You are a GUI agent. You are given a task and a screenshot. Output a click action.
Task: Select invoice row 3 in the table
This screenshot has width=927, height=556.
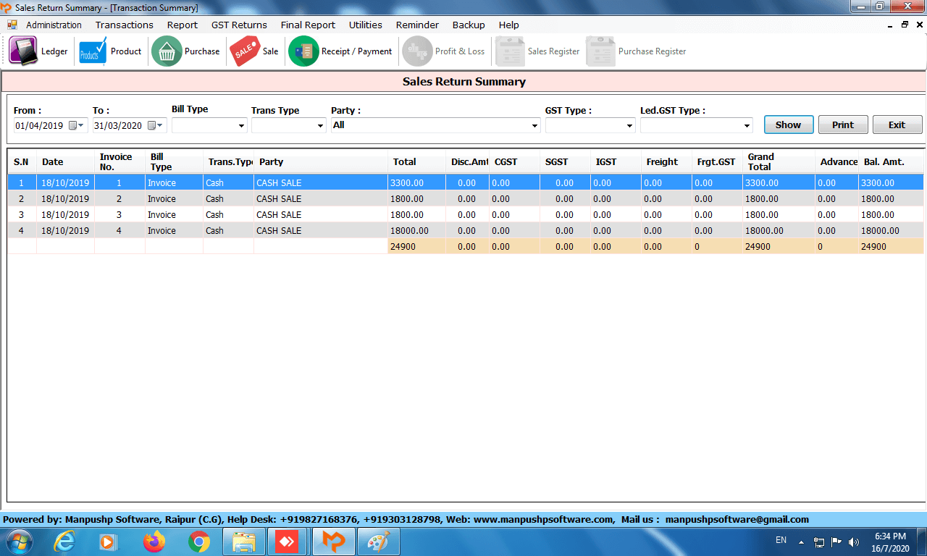pyautogui.click(x=466, y=215)
